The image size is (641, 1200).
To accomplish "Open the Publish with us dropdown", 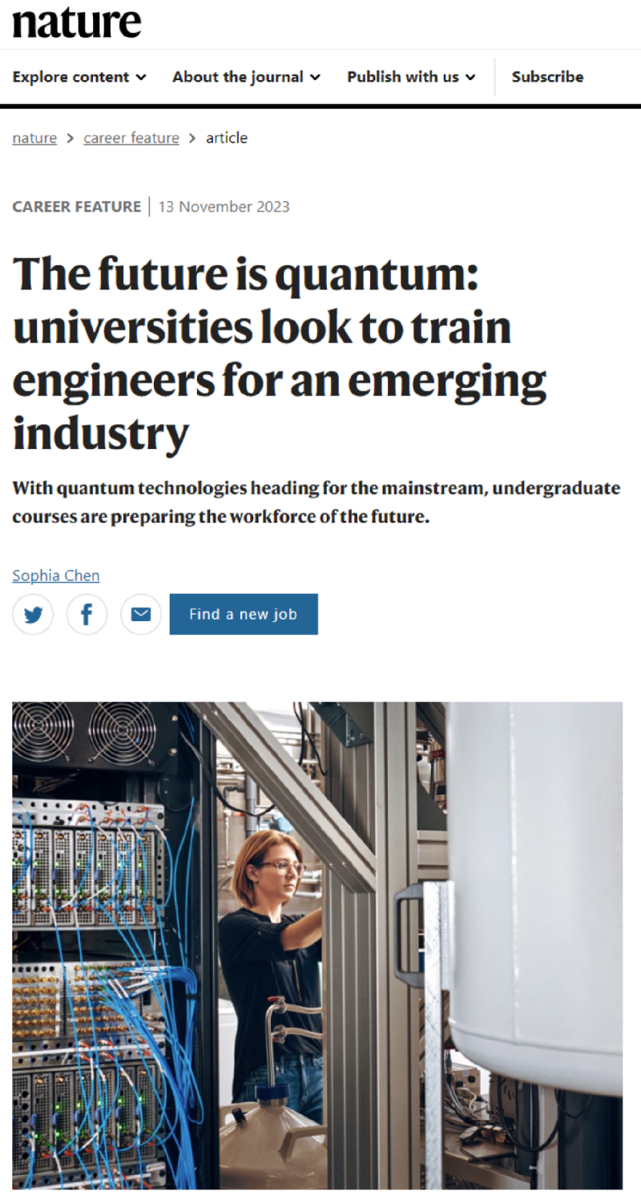I will tap(411, 77).
